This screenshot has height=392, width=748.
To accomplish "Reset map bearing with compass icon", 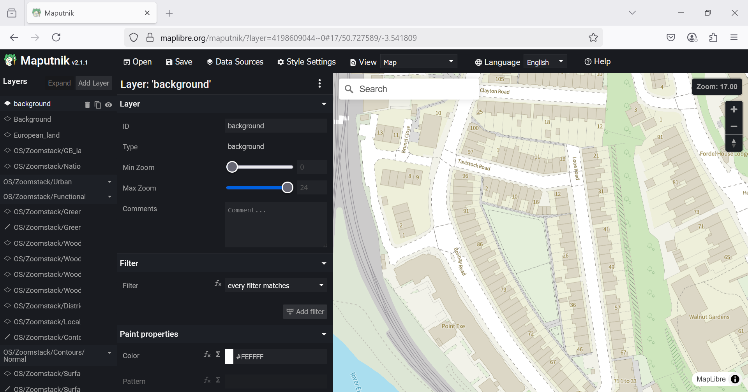I will [734, 143].
